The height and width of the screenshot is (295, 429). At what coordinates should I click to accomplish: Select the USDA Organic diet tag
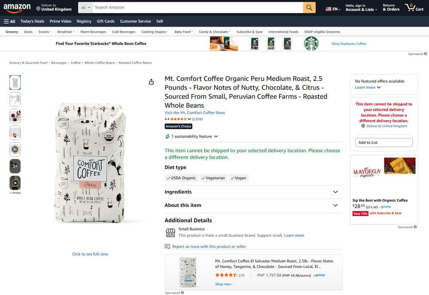click(181, 178)
